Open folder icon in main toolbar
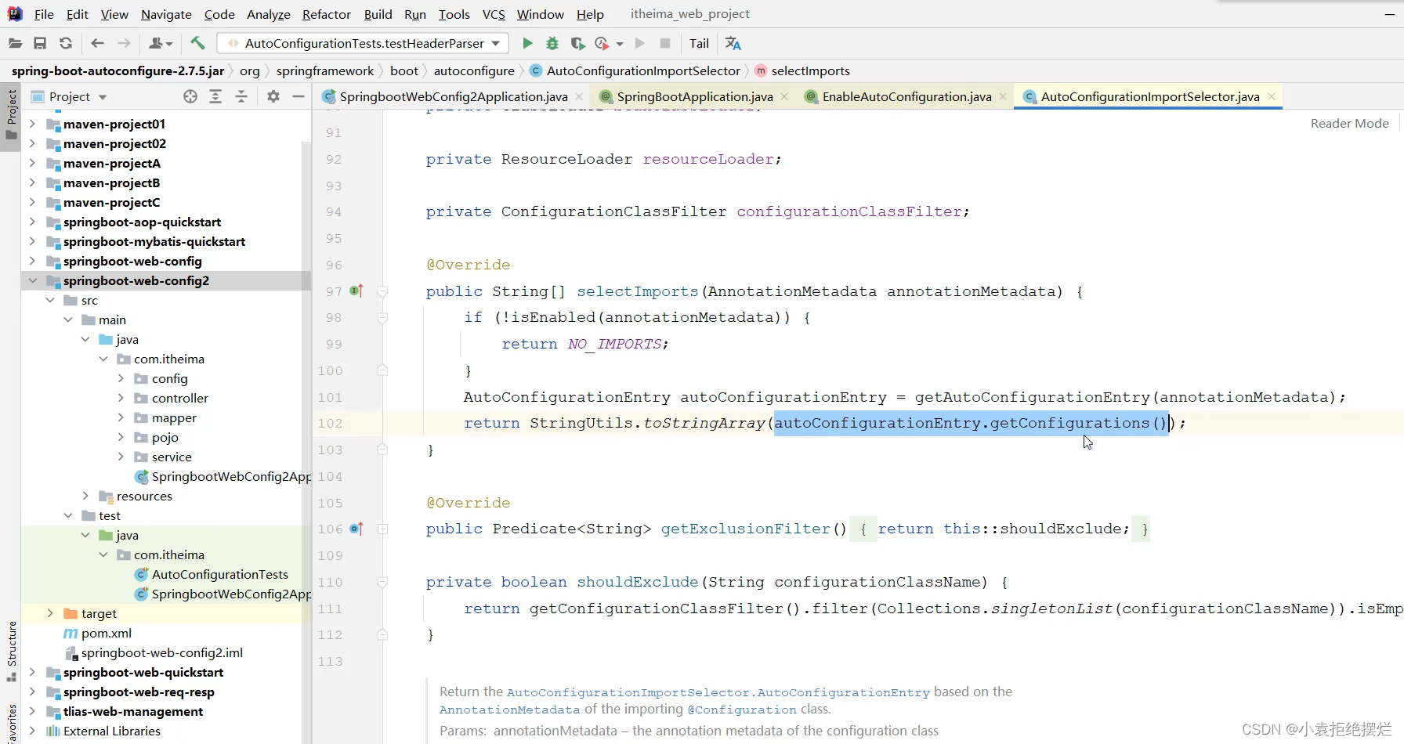The height and width of the screenshot is (744, 1404). (x=15, y=43)
